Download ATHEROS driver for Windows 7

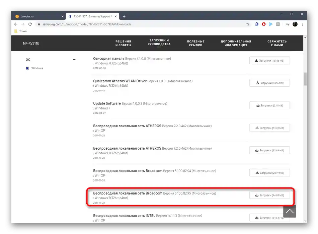[269, 150]
